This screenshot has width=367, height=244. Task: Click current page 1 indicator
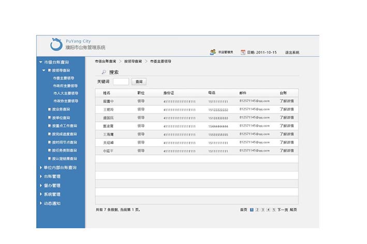coord(252,210)
